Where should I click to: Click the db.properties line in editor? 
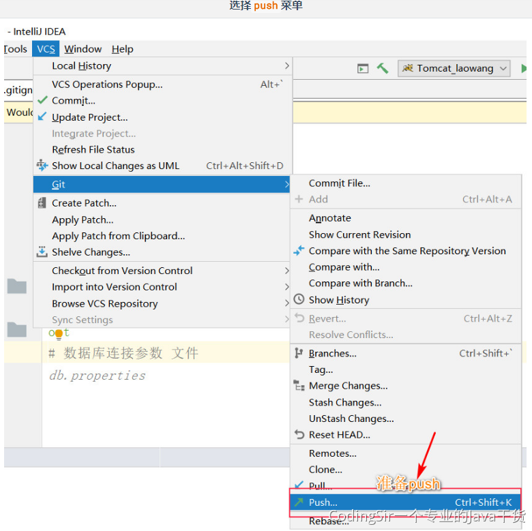coord(97,376)
